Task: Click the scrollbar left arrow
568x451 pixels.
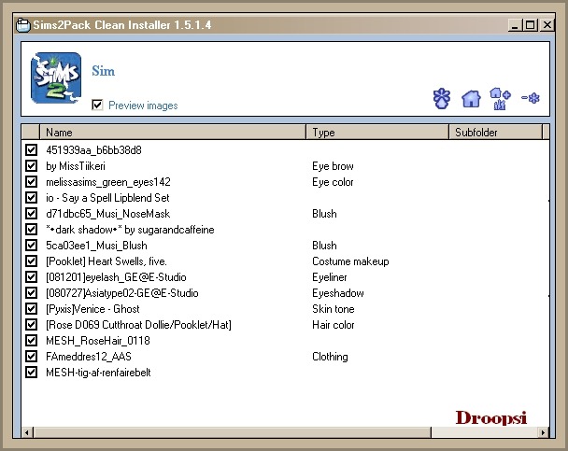Action: click(x=27, y=432)
